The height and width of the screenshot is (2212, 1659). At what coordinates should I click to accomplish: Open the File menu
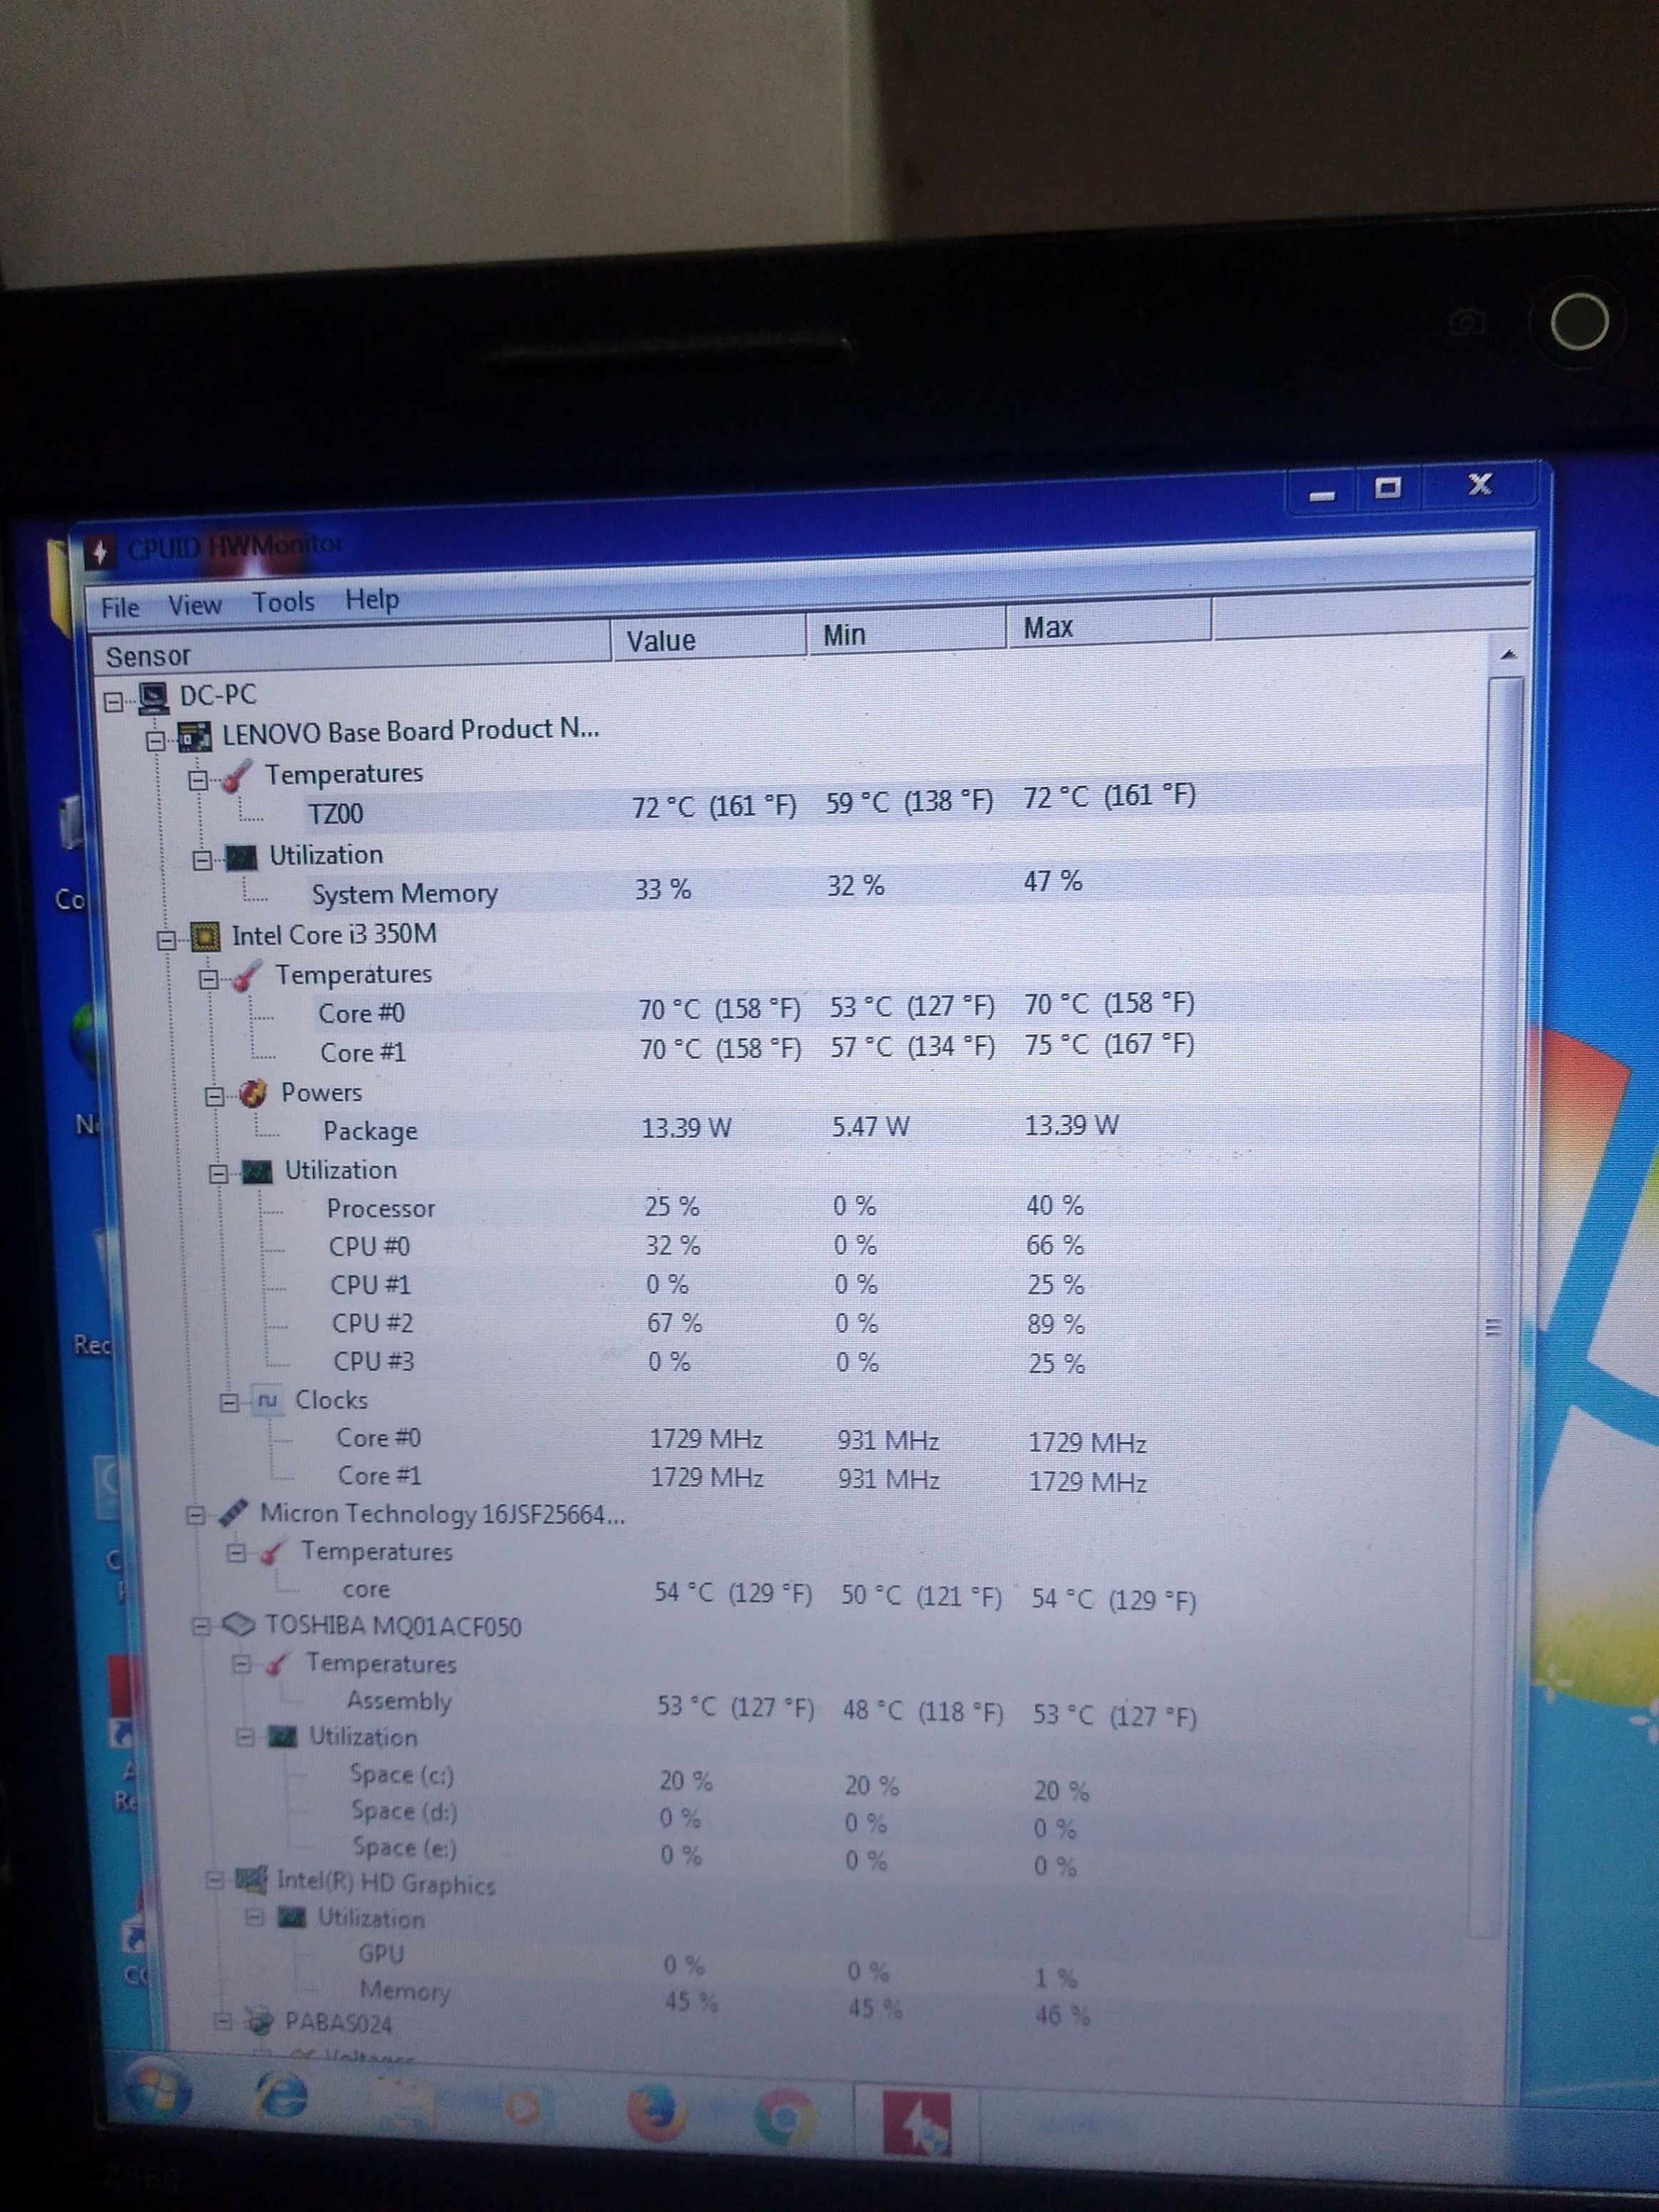tap(120, 608)
